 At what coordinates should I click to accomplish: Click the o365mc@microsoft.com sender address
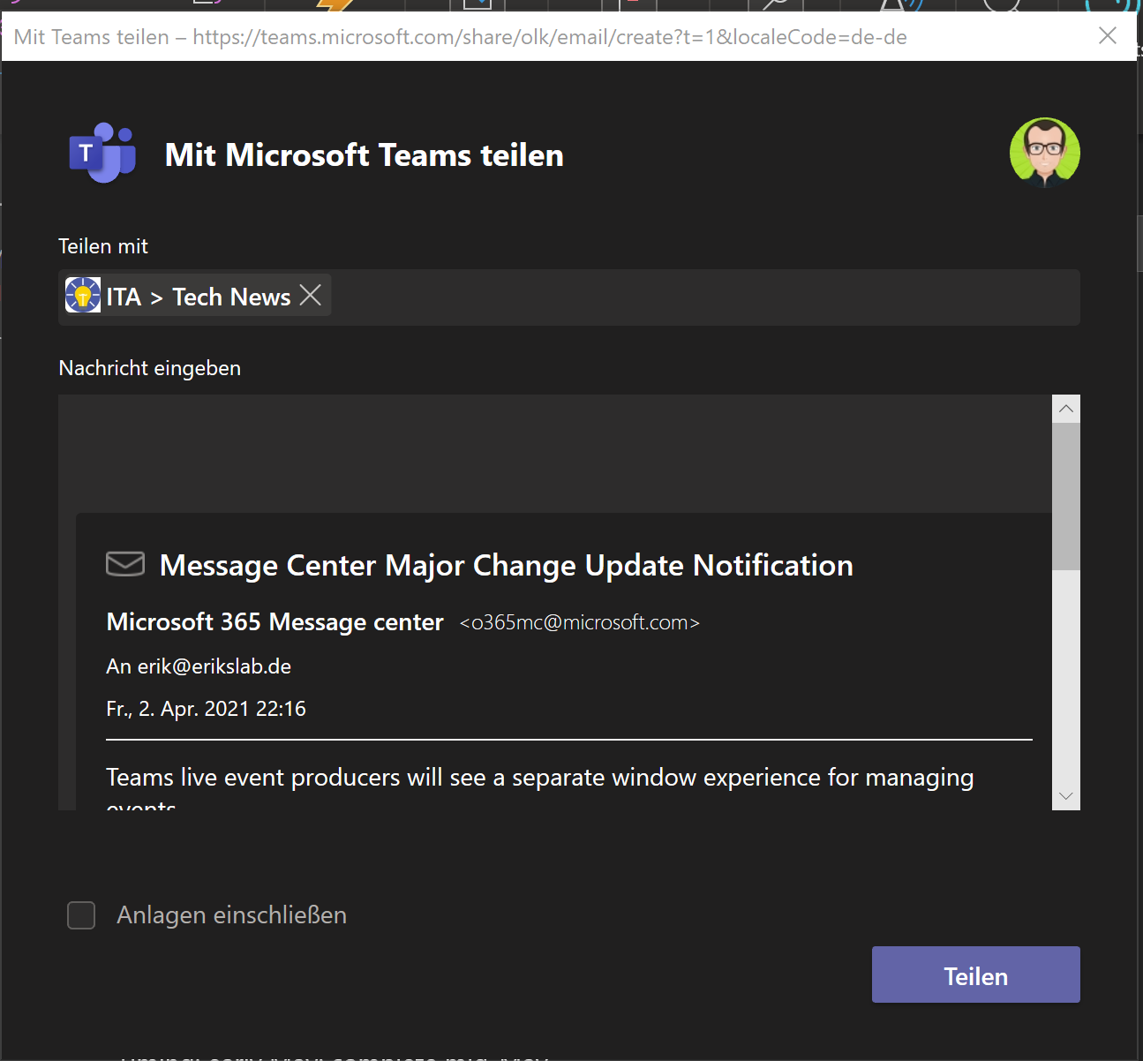(x=579, y=622)
